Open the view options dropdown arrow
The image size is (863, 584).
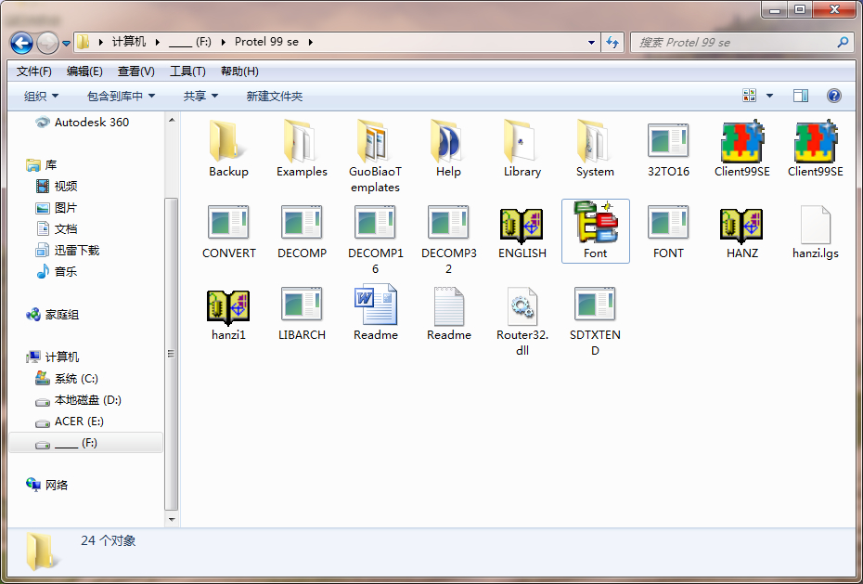point(769,96)
